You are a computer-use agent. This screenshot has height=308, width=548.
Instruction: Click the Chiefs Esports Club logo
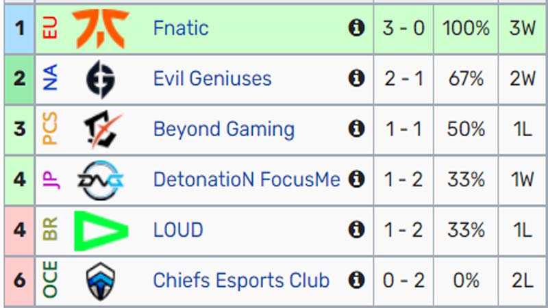pyautogui.click(x=101, y=281)
